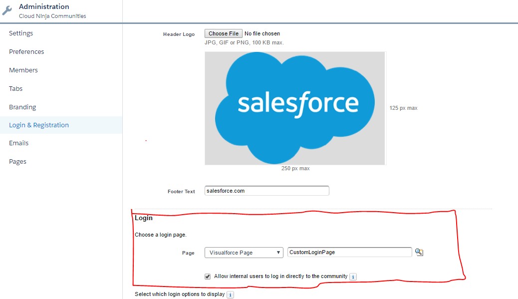Toggle the internal users community login checkbox
Viewport: 518px width, 299px height.
(x=207, y=276)
